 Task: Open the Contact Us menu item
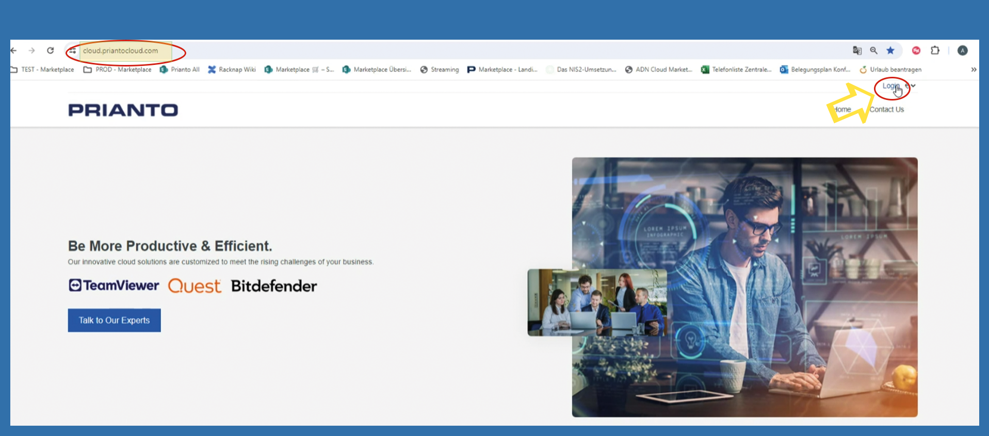click(886, 109)
